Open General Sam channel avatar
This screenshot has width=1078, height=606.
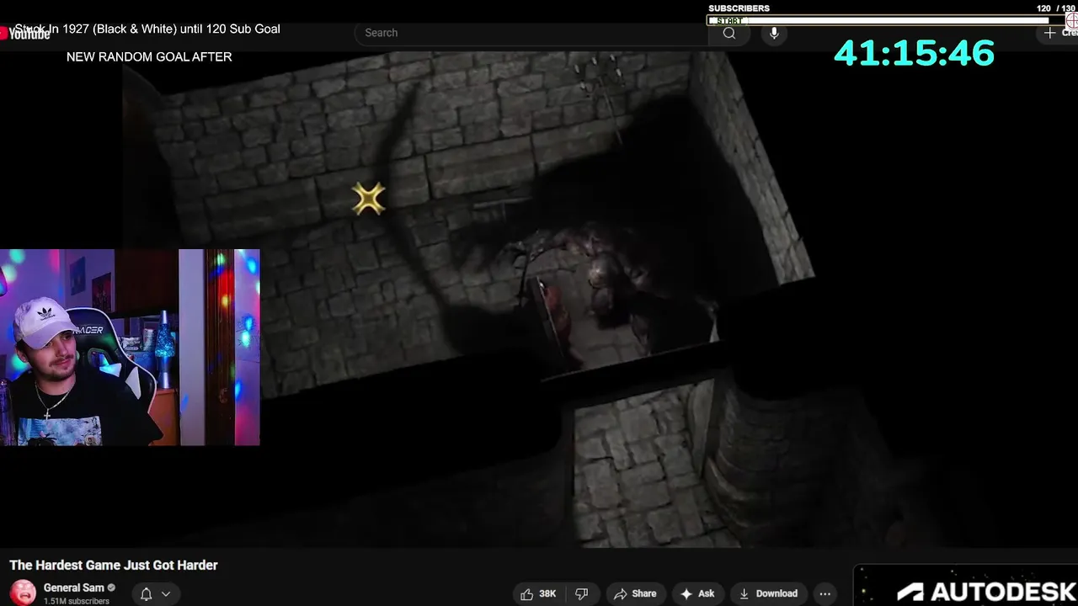pos(23,593)
